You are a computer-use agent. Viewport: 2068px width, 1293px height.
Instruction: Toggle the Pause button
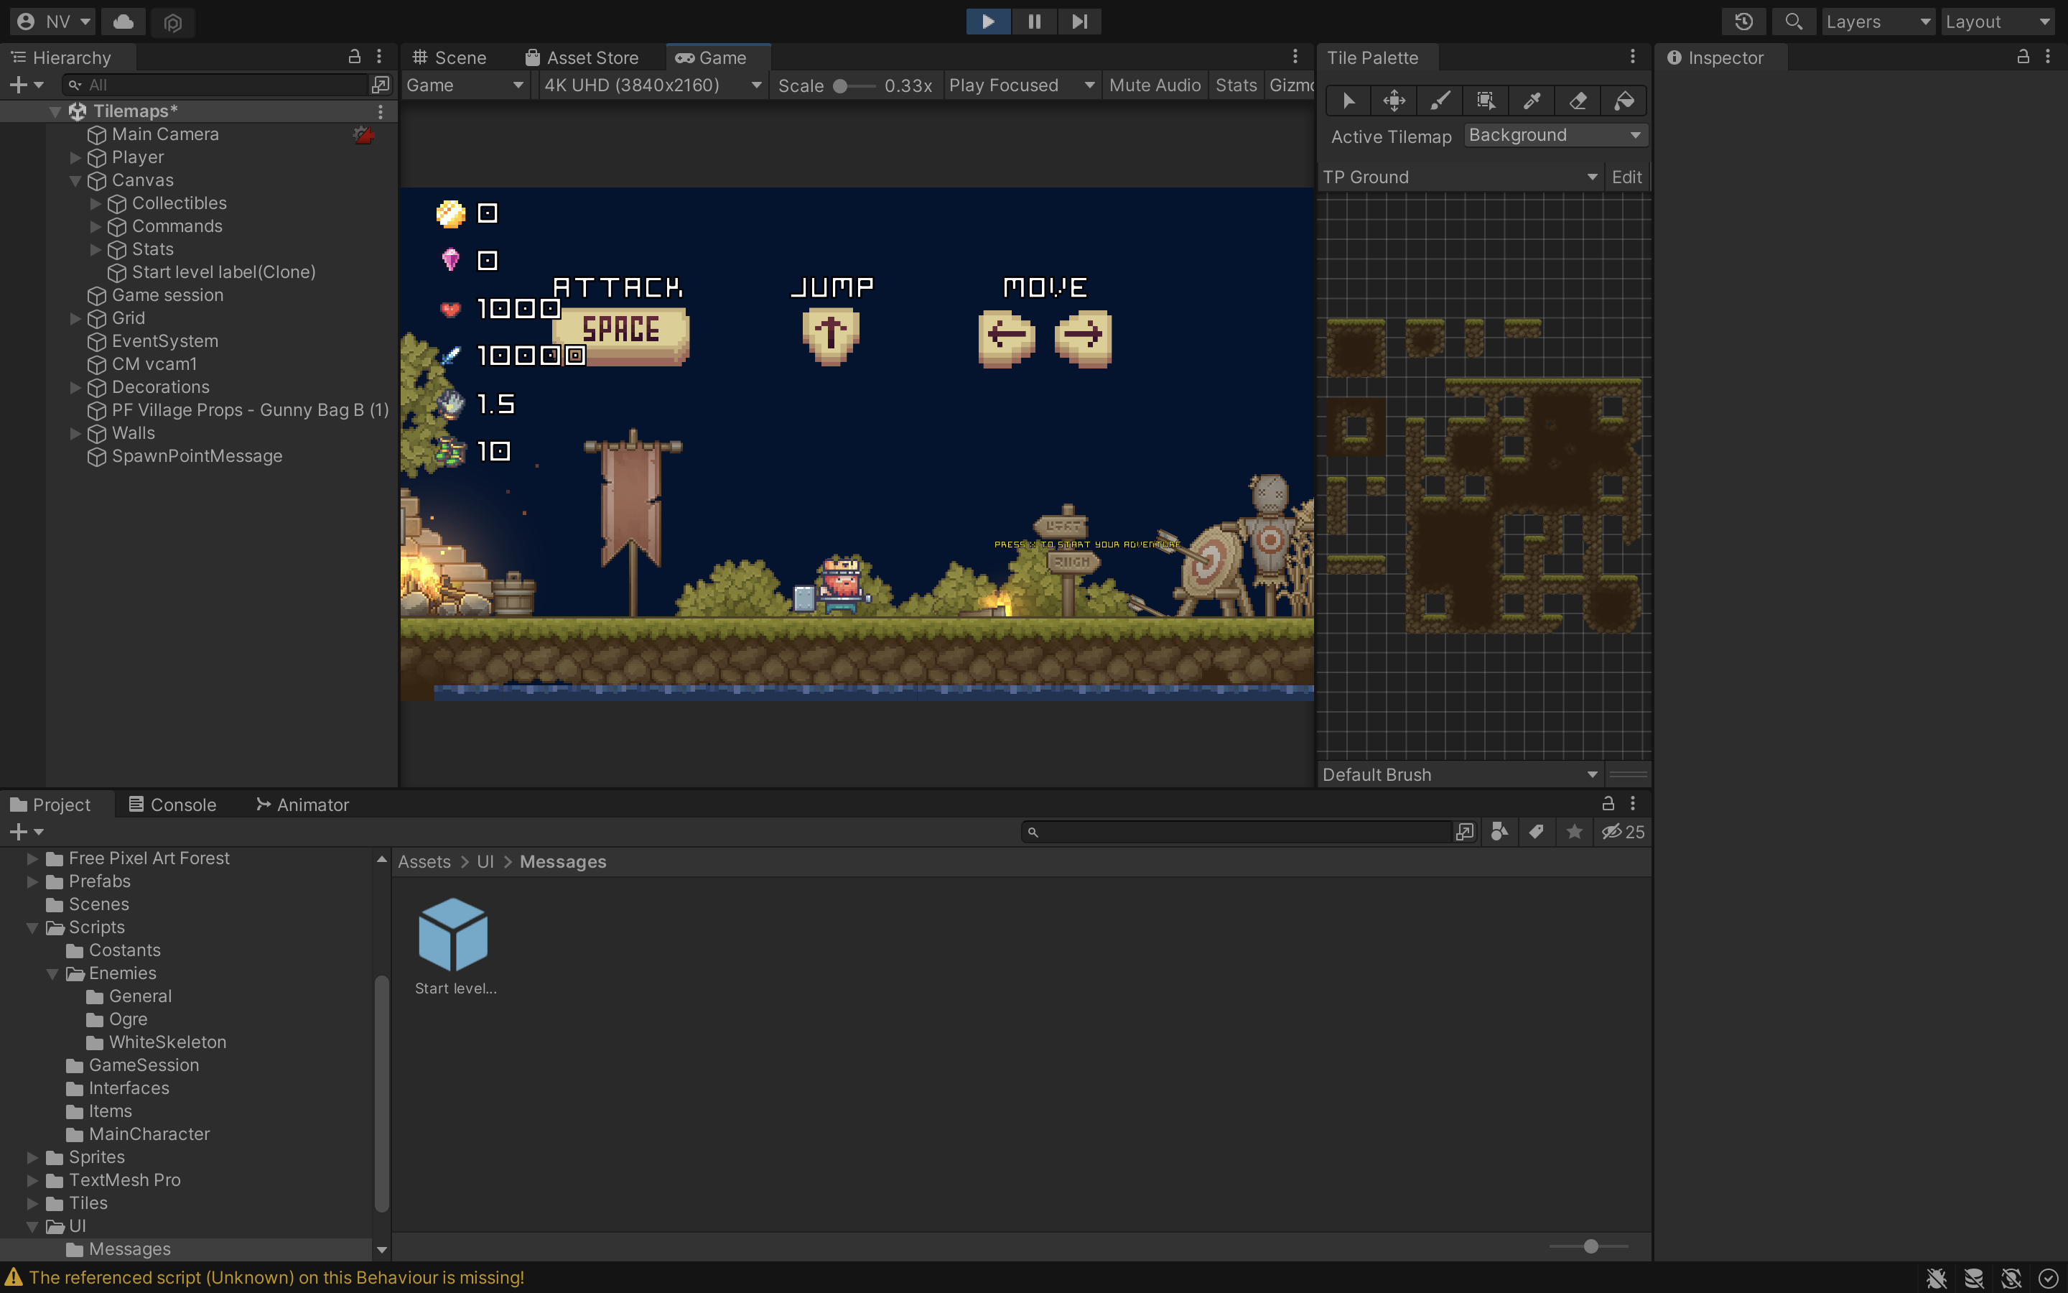tap(1034, 22)
